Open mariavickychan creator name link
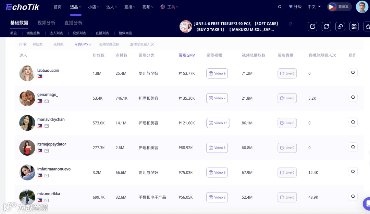This screenshot has width=370, height=214. [51, 119]
